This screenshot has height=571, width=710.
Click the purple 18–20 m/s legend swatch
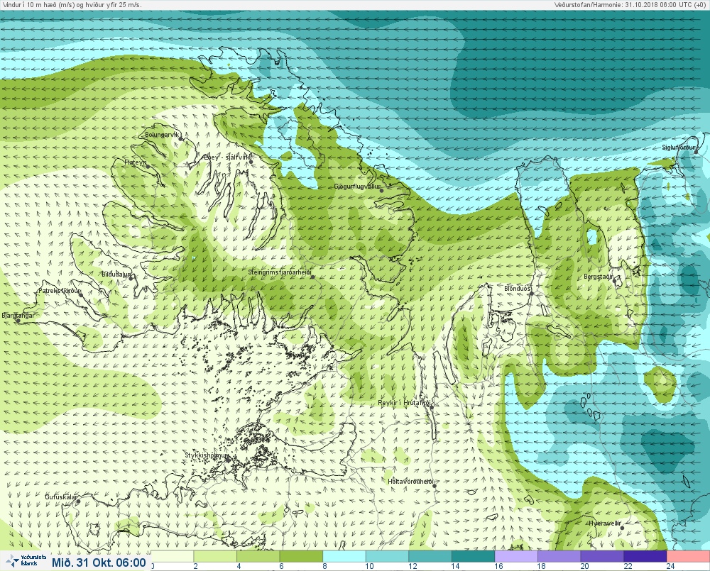pyautogui.click(x=559, y=556)
